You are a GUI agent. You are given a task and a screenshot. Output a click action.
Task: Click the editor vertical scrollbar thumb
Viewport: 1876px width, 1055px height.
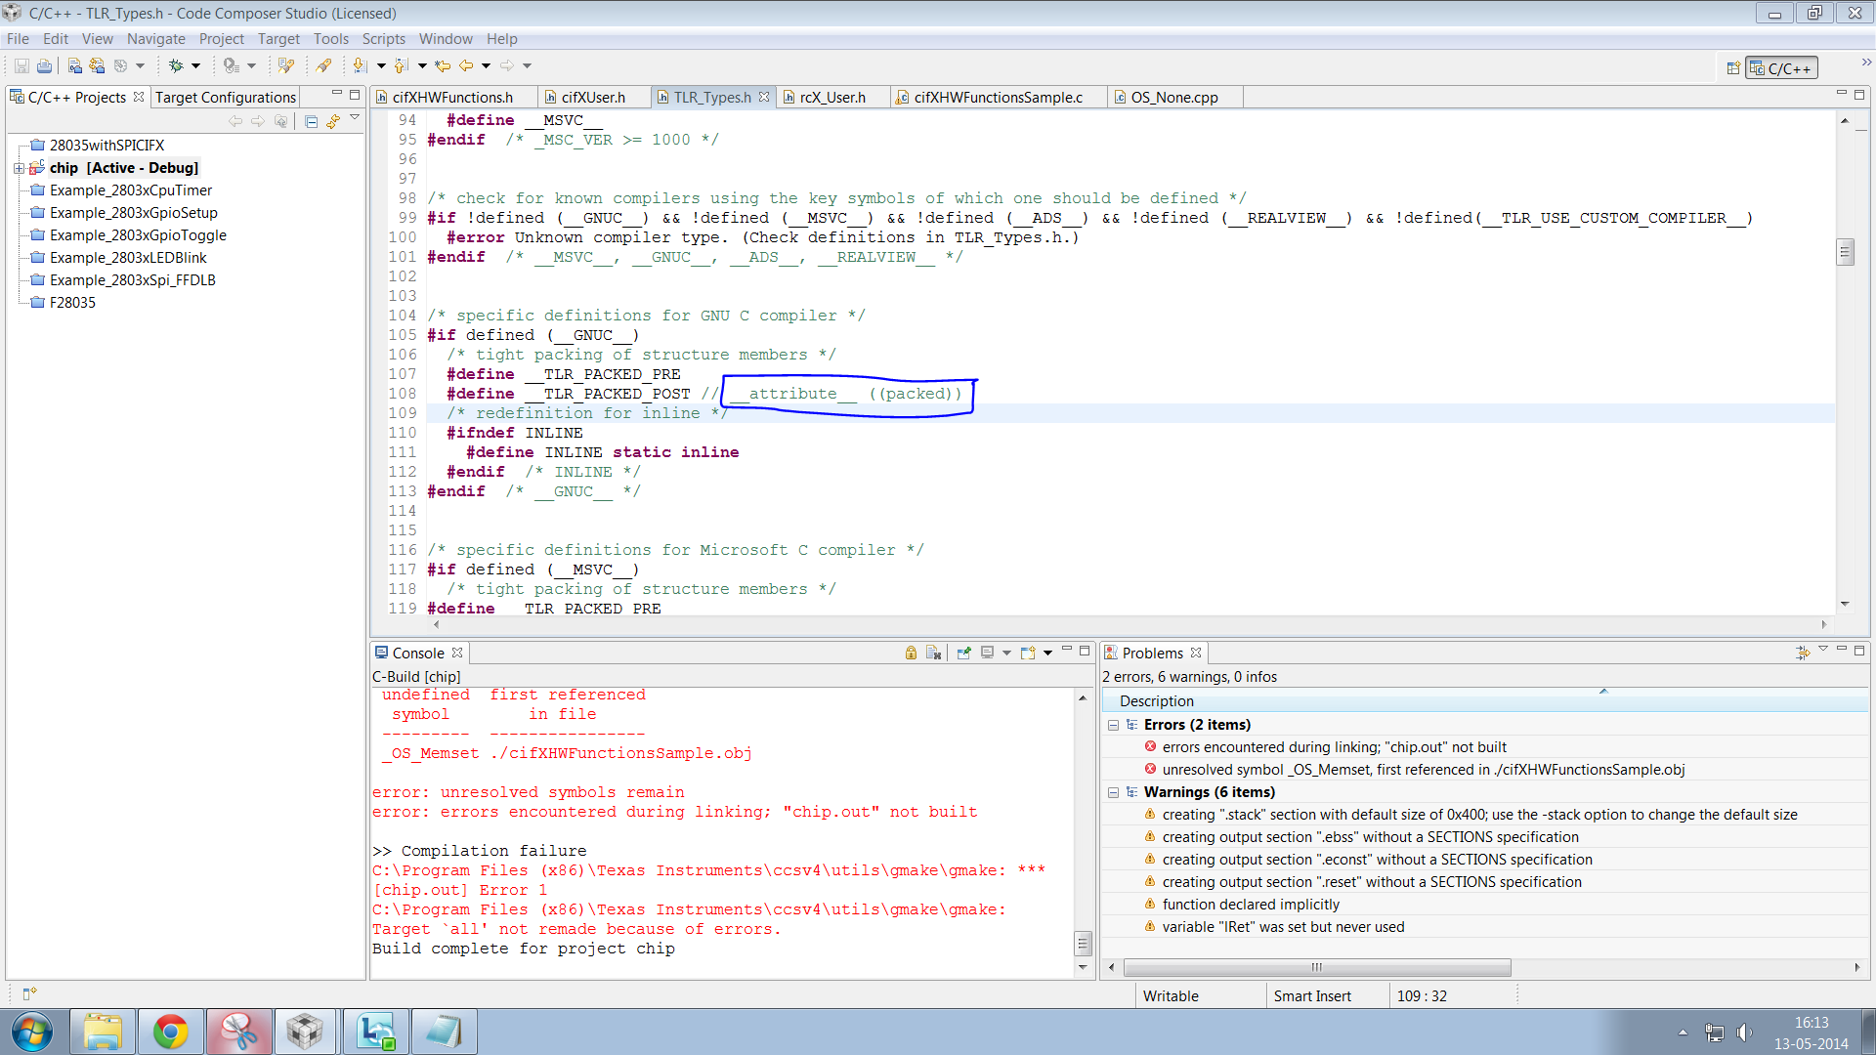[1845, 252]
